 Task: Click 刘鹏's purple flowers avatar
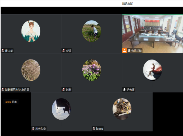point(91,70)
